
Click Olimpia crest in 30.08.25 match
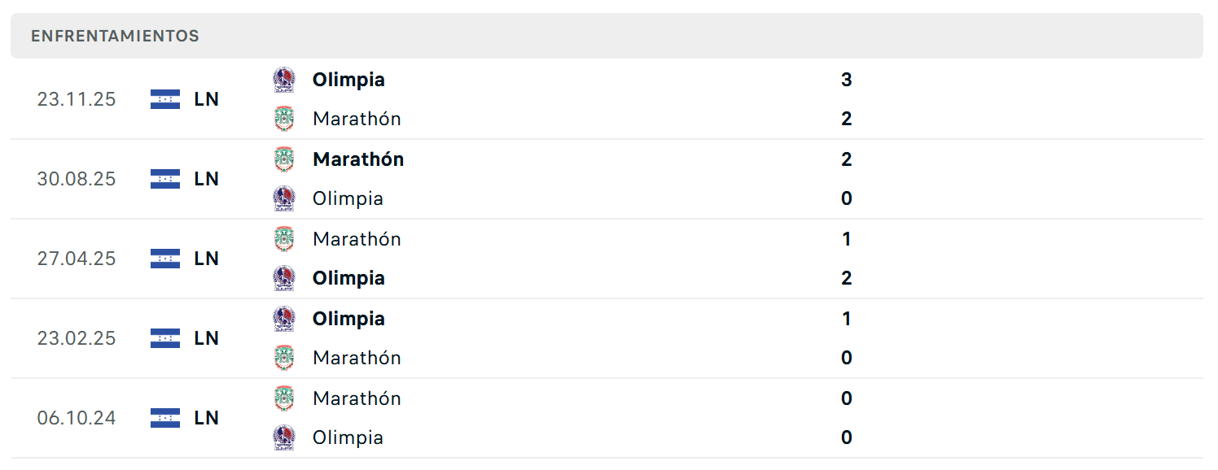click(284, 198)
